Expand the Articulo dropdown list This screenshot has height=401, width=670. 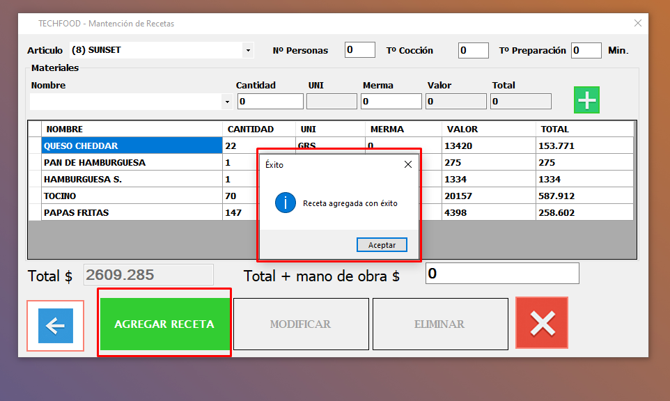pyautogui.click(x=248, y=51)
